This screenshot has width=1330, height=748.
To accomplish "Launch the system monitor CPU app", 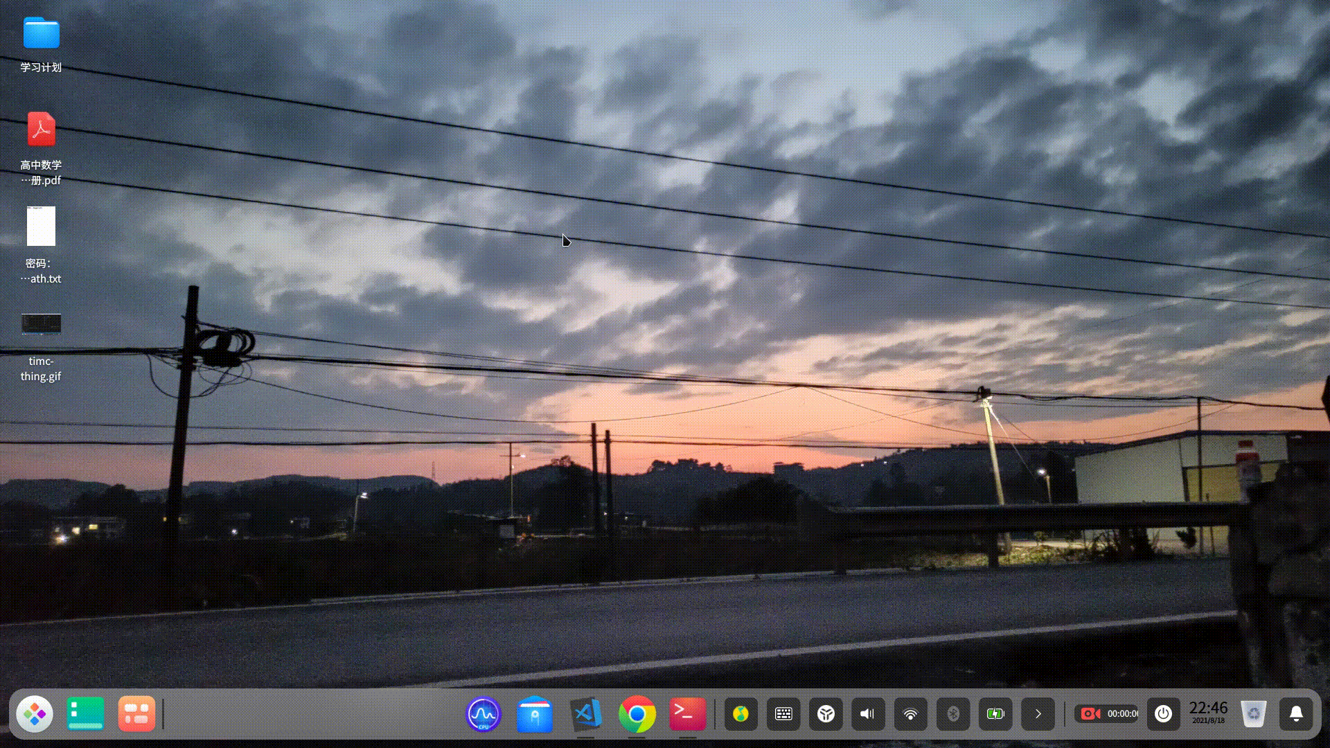I will (484, 713).
